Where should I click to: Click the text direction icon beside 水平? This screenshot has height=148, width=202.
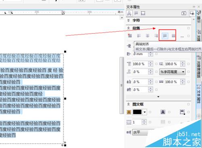click(x=128, y=132)
